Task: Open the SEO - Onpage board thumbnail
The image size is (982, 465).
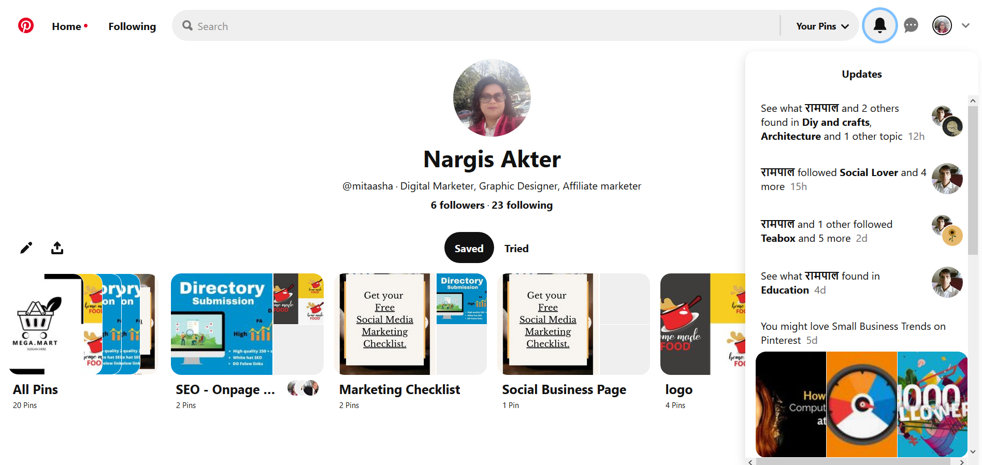Action: point(247,324)
